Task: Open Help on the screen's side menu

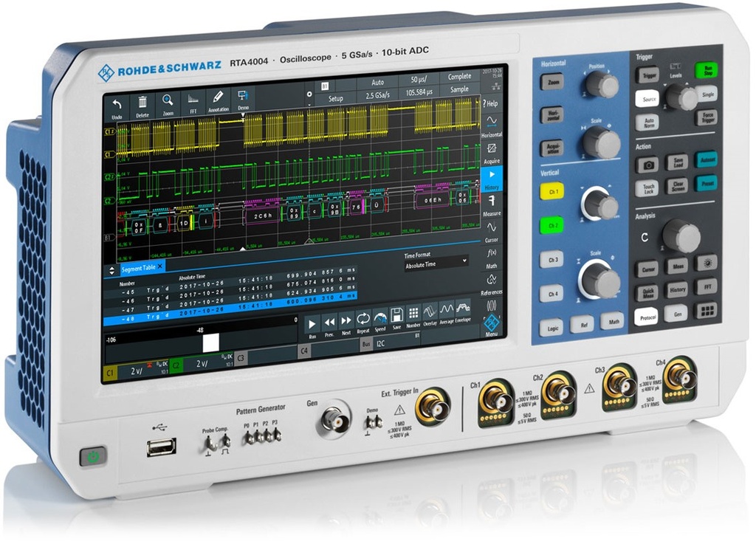Action: 490,103
